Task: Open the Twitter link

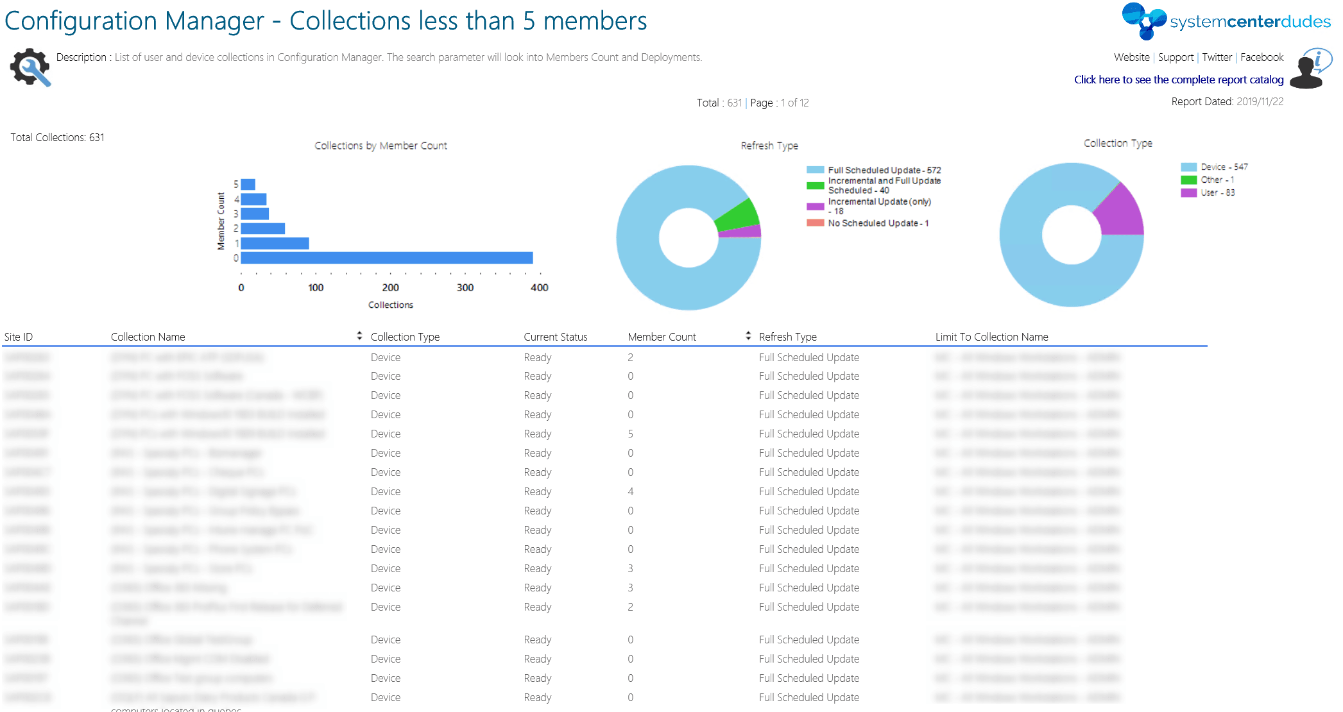Action: [1217, 57]
